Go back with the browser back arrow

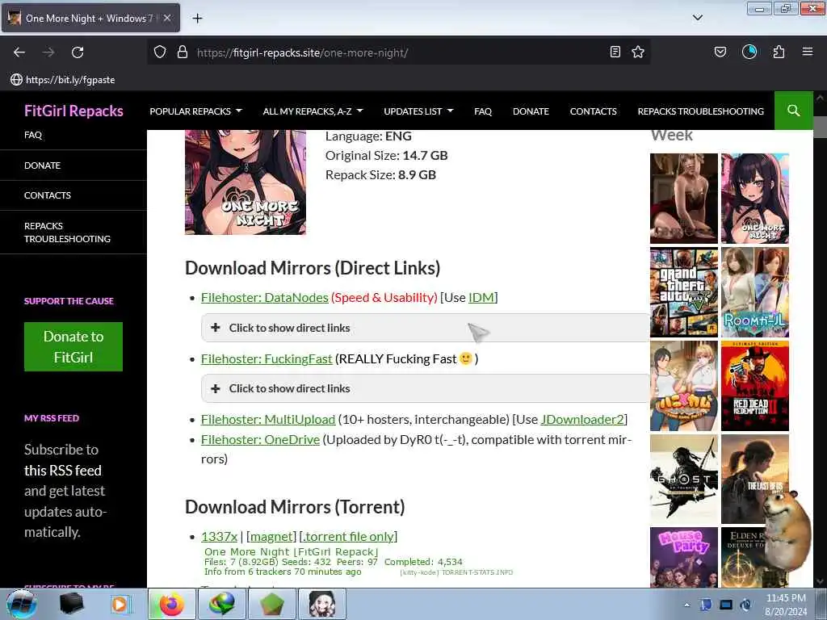[19, 52]
